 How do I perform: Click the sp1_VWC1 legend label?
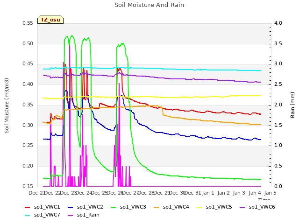tap(47, 207)
